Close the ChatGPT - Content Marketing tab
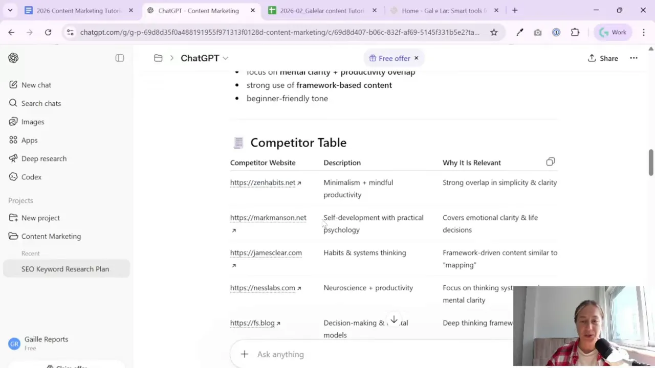Screen dimensions: 655x368 coord(253,10)
